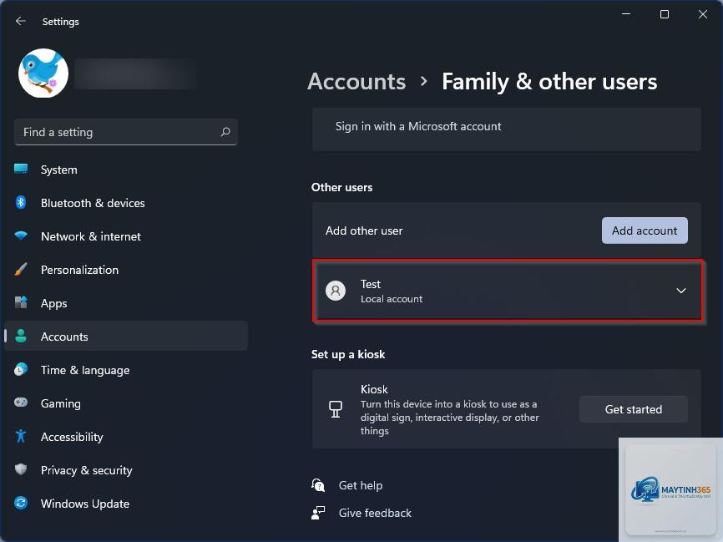
Task: Click the bird profile avatar picture
Action: coord(43,73)
